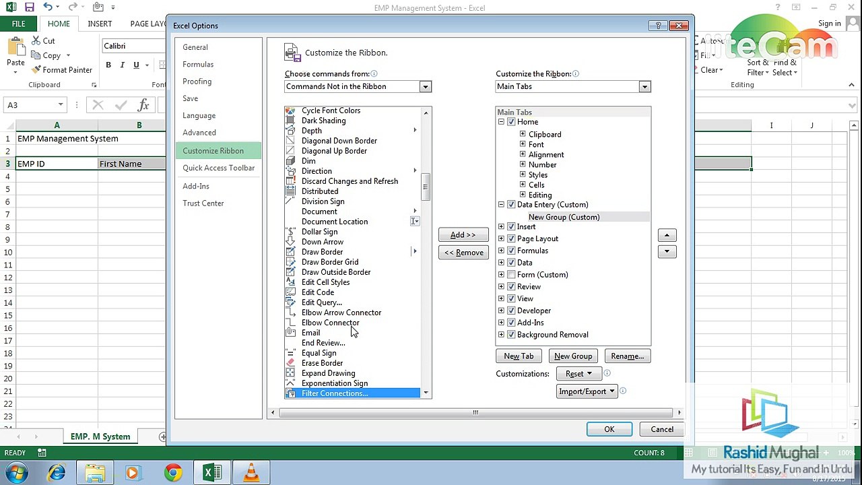Open Internet Explorer from the taskbar
This screenshot has width=862, height=485.
coord(57,473)
